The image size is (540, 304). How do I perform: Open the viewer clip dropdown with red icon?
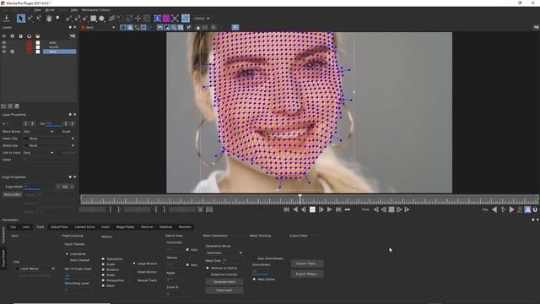pos(98,27)
